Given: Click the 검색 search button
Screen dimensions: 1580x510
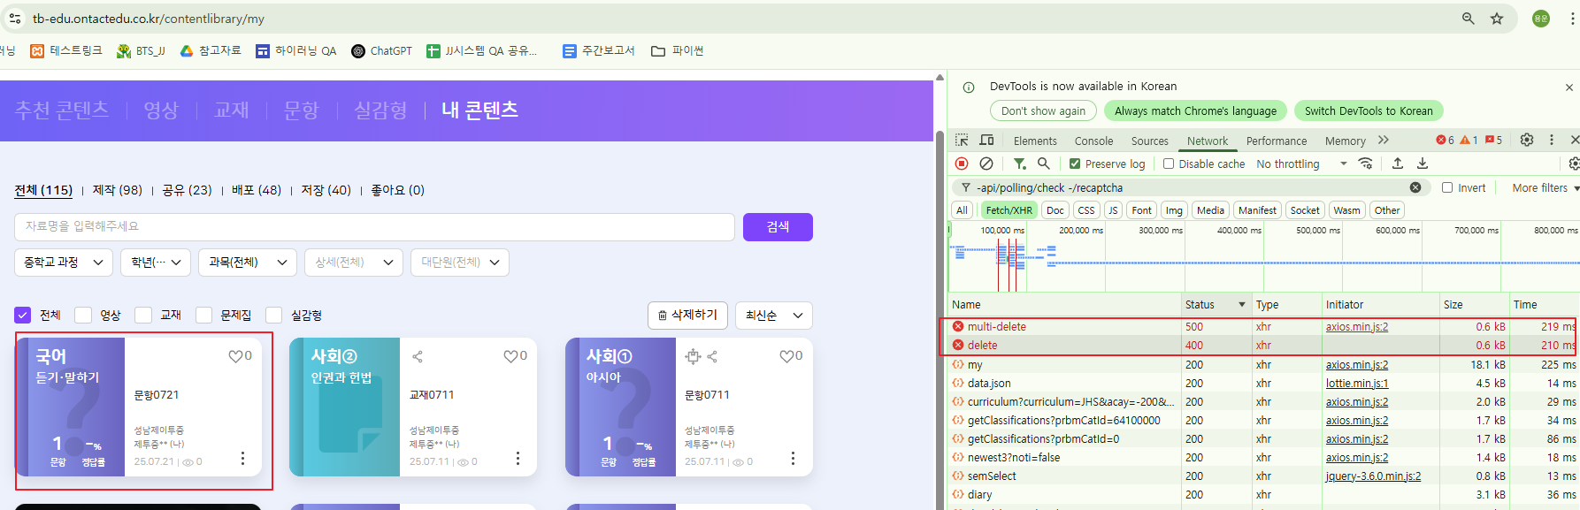Looking at the screenshot, I should click(x=778, y=227).
